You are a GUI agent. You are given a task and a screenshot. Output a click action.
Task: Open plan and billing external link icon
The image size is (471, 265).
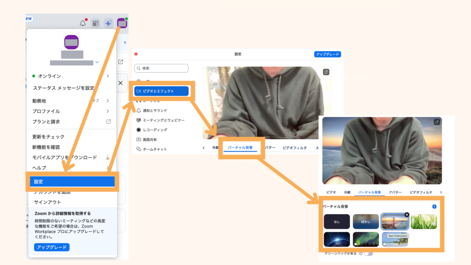pyautogui.click(x=109, y=121)
